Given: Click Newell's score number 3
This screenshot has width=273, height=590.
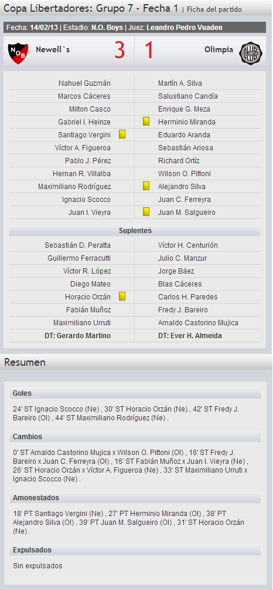Looking at the screenshot, I should (120, 50).
